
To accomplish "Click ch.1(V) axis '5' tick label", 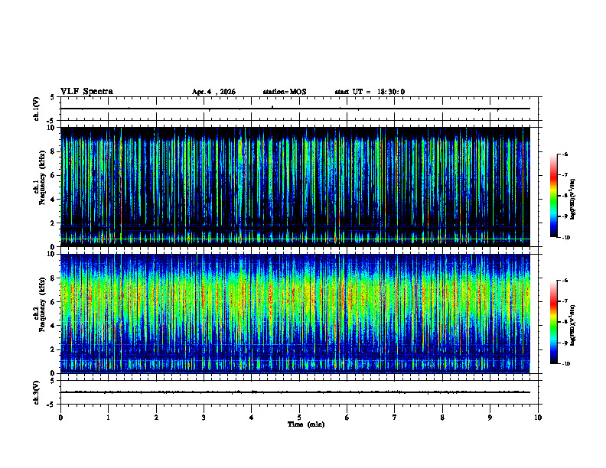I will tap(53, 97).
